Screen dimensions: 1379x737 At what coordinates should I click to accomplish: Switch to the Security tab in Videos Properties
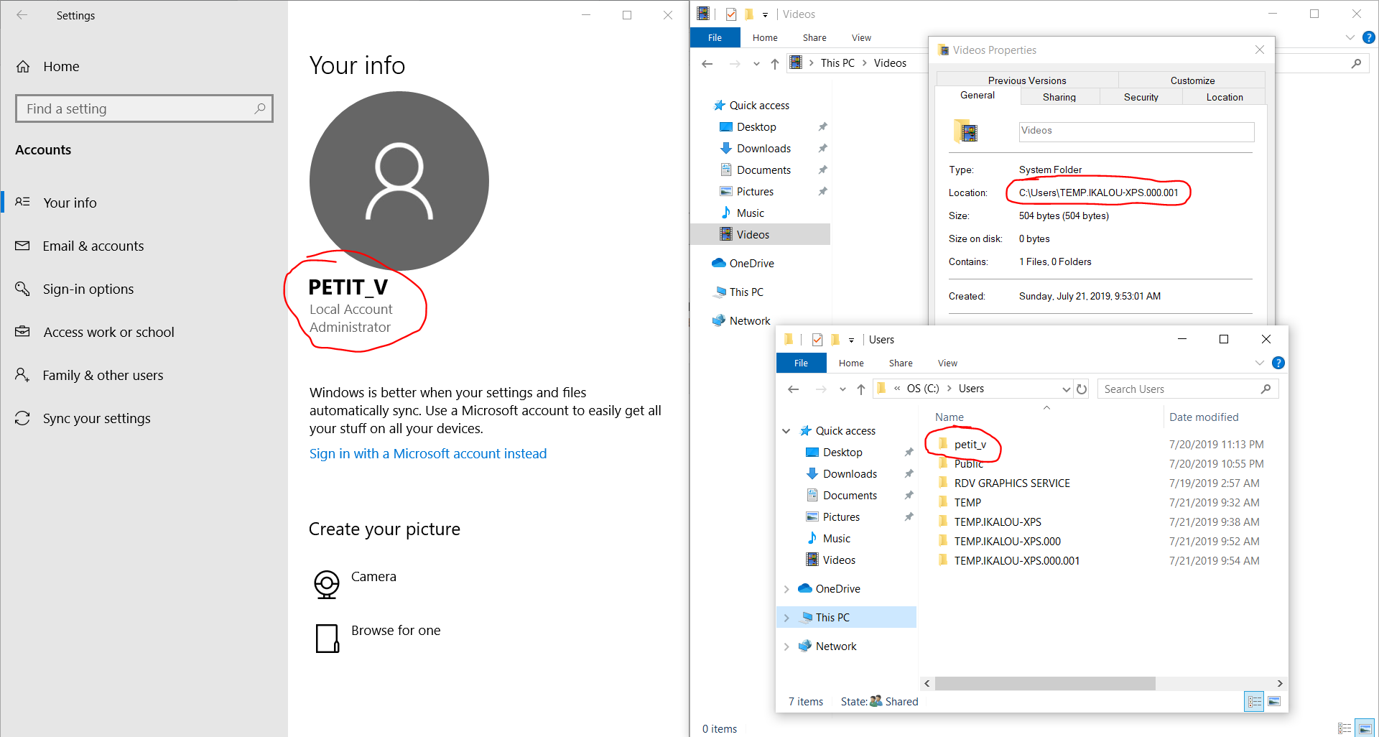click(1141, 97)
